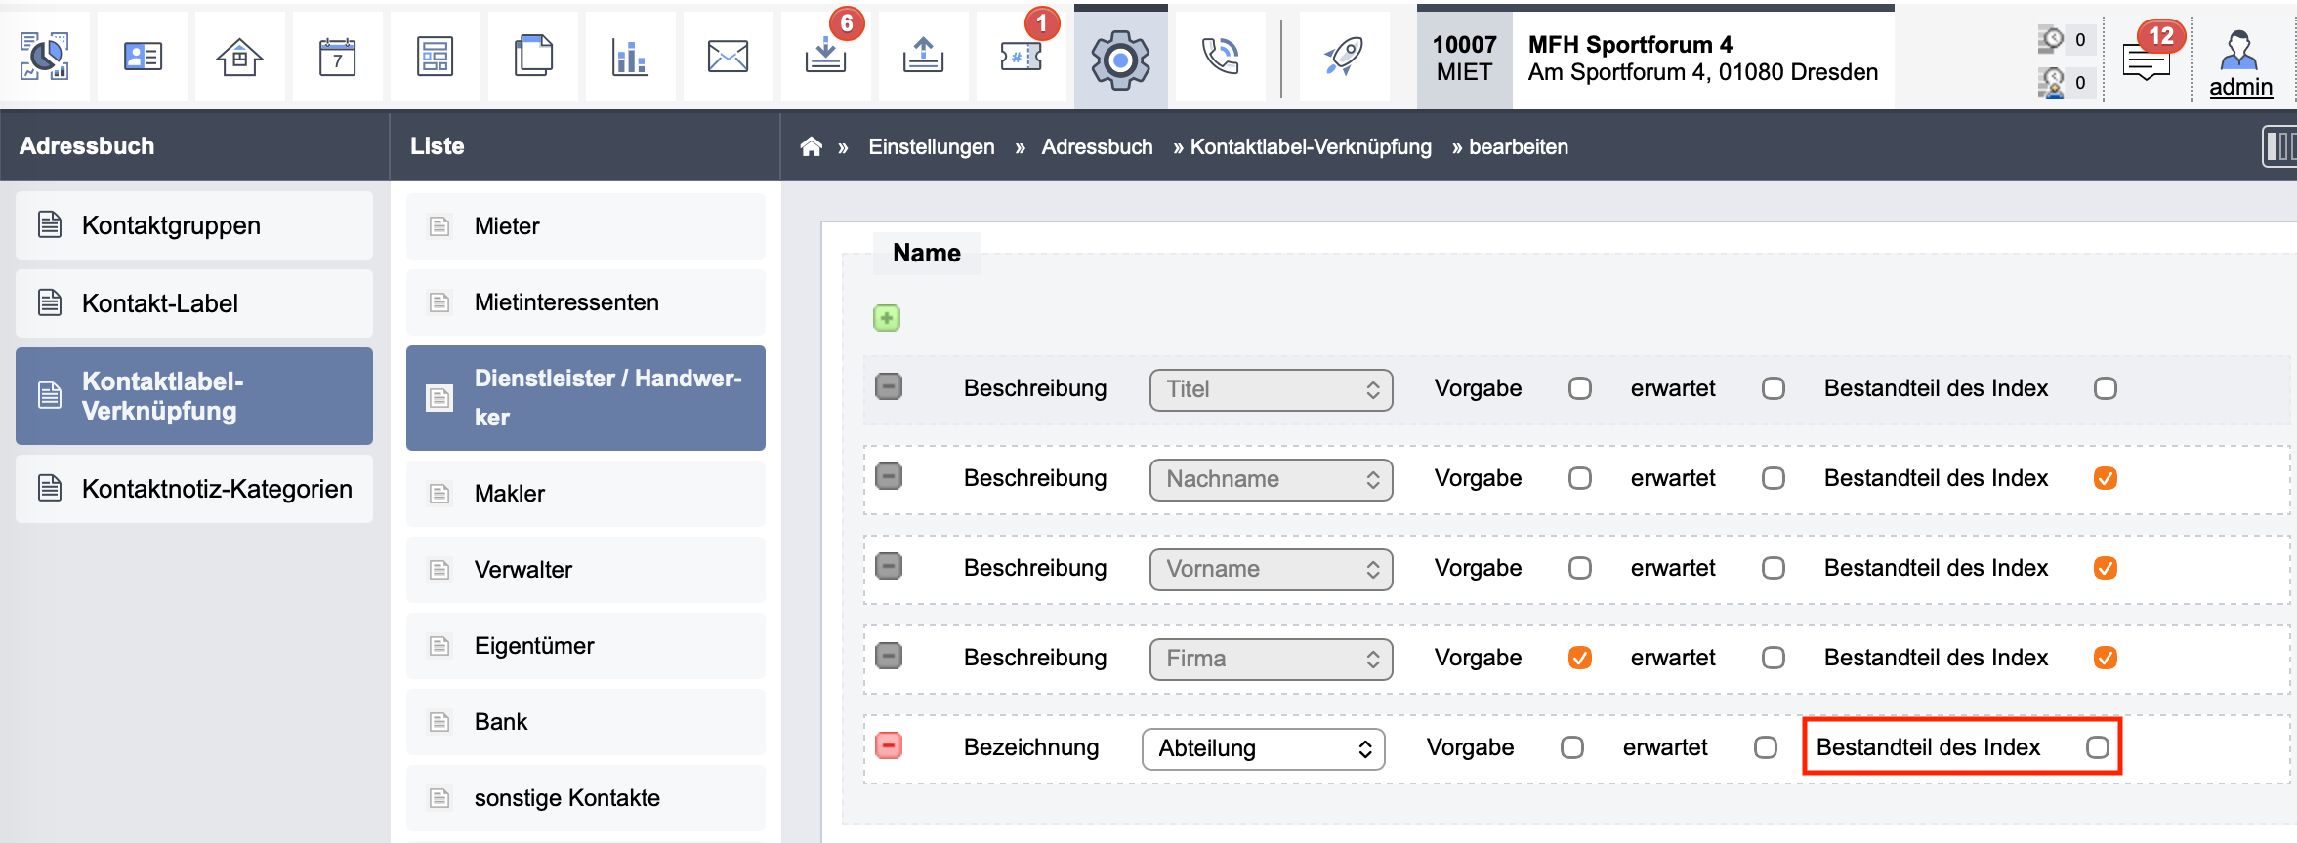Screen dimensions: 2297x843
Task: Click the Einstellungen breadcrumb link
Action: click(x=932, y=146)
